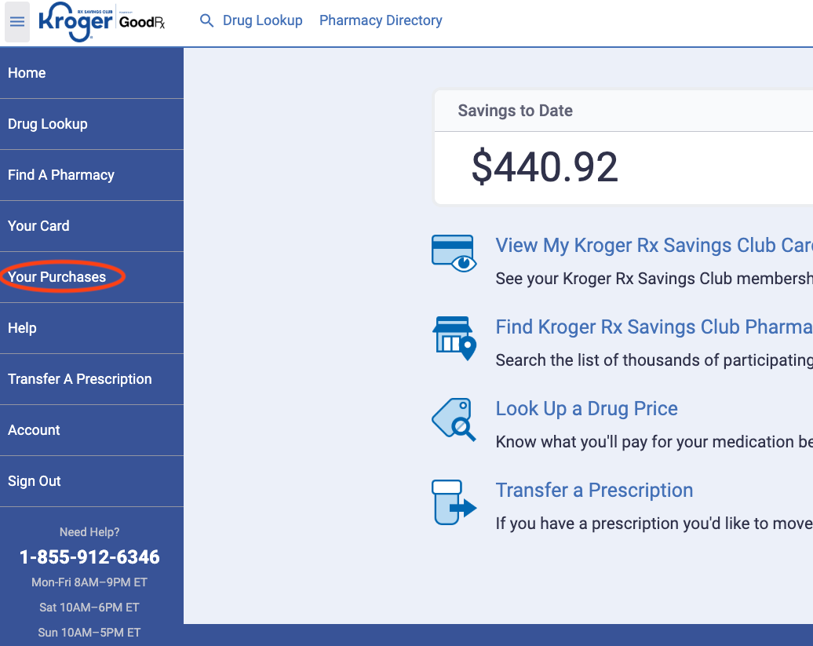Viewport: 813px width, 646px height.
Task: Open the hamburger navigation menu
Action: [x=16, y=21]
